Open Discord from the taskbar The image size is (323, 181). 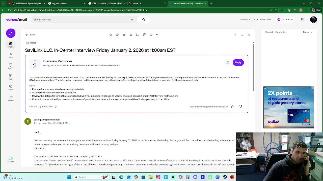[195, 177]
